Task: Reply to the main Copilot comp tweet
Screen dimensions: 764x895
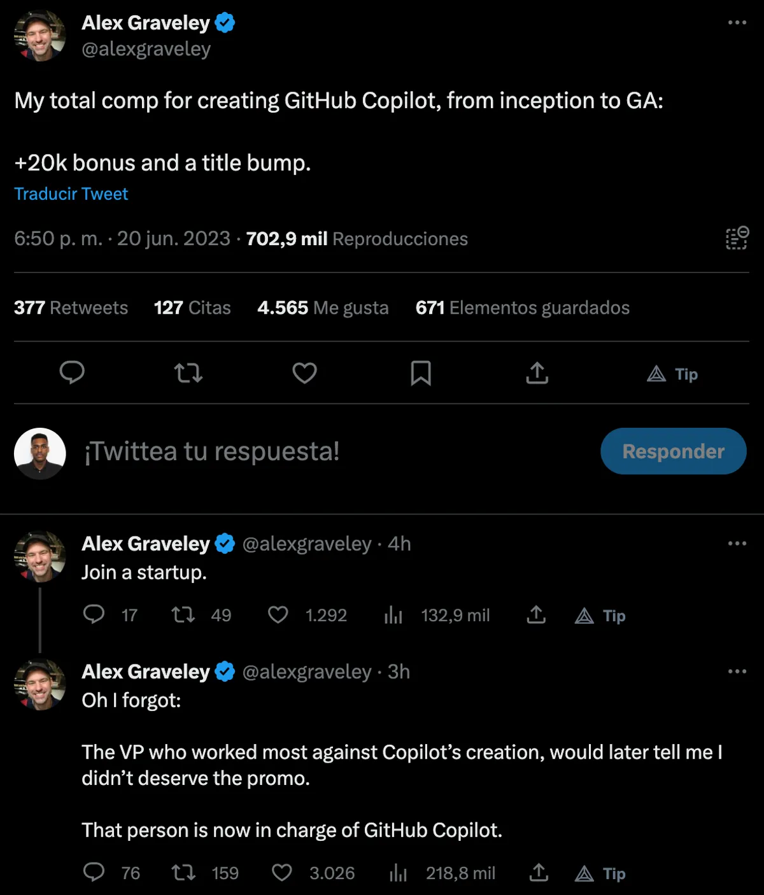Action: [72, 372]
